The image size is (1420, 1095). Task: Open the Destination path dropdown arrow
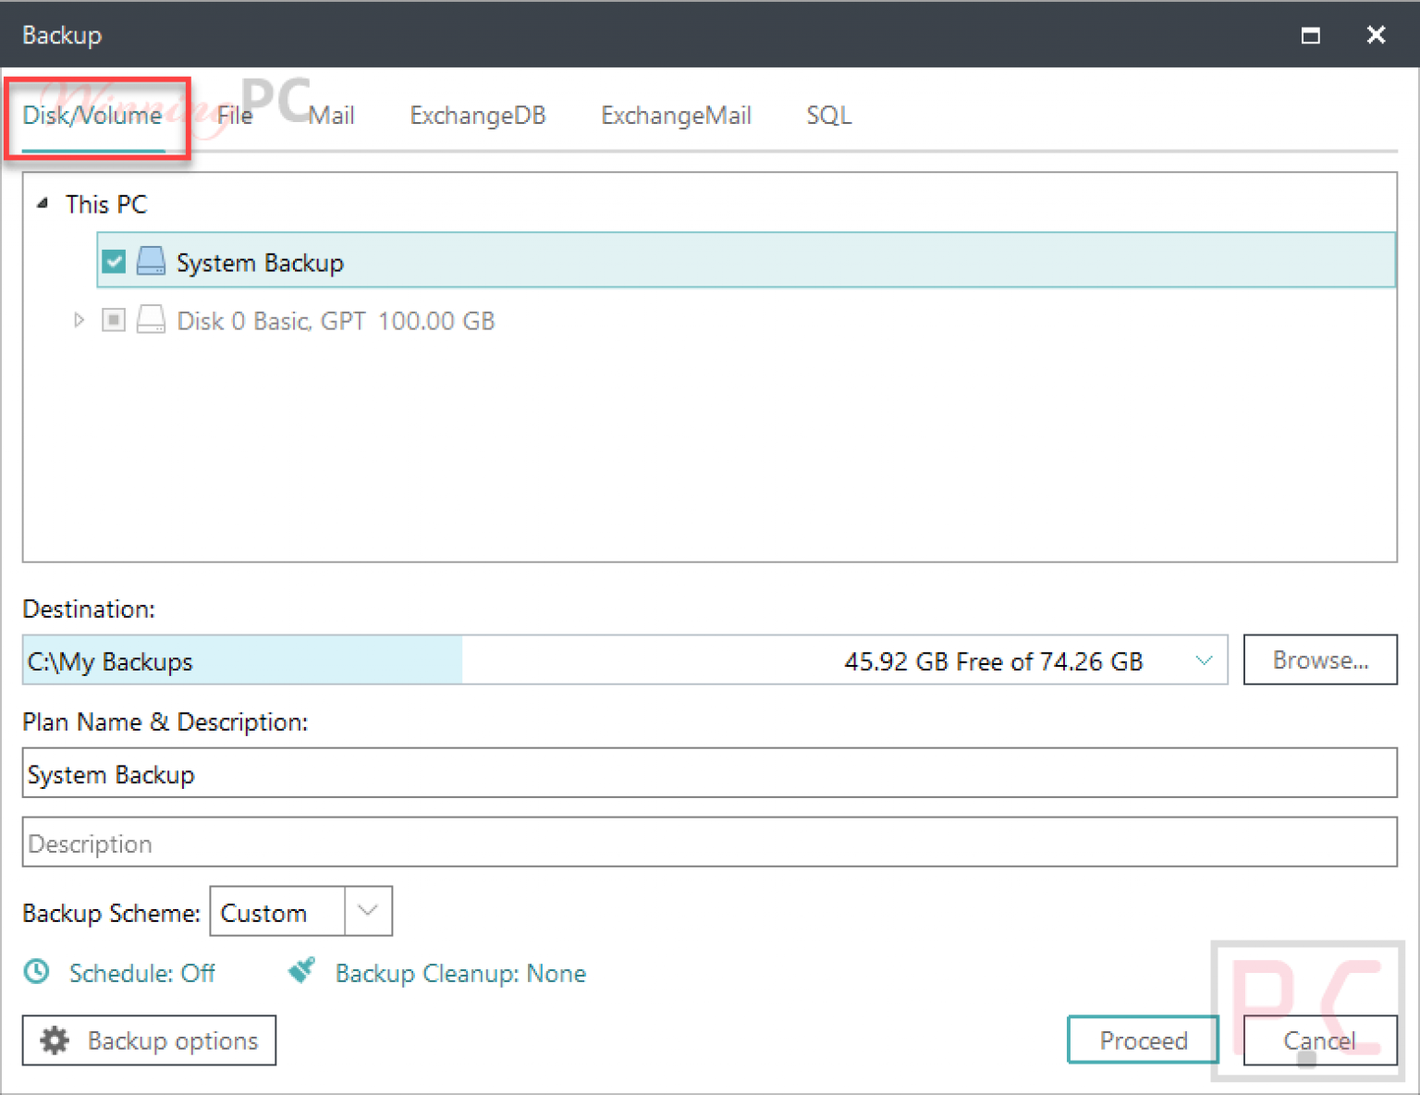1204,660
